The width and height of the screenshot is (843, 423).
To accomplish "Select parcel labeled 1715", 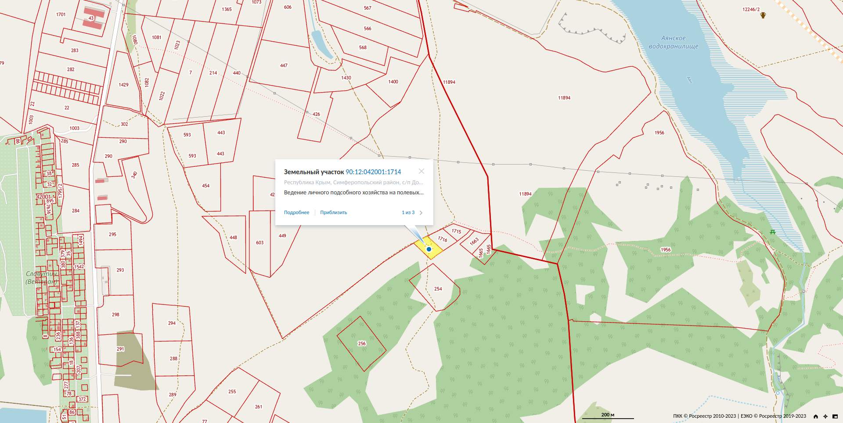I will 457,231.
